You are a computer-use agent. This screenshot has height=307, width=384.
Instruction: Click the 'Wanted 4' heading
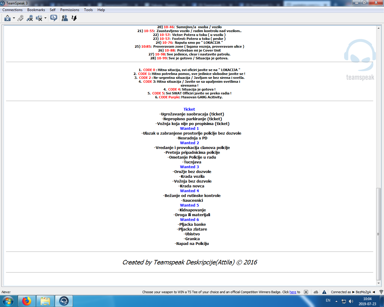tap(189, 191)
